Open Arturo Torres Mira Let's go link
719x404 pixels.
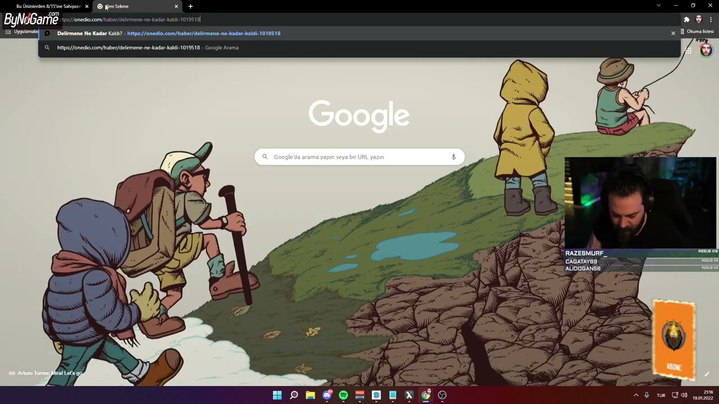pyautogui.click(x=45, y=373)
